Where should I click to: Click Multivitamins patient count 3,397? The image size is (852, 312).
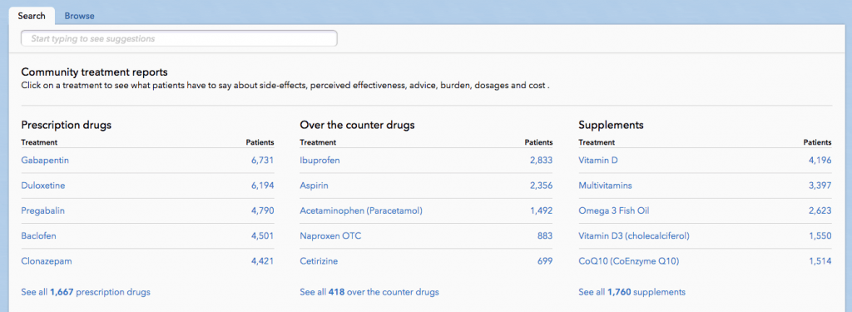click(820, 186)
